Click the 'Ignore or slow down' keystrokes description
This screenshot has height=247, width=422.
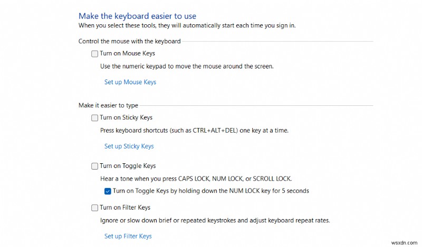click(x=215, y=221)
